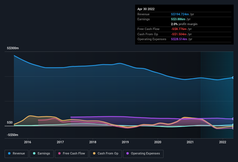Click the Apr 30 2022 tooltip date
This screenshot has height=162, width=238.
pos(146,9)
